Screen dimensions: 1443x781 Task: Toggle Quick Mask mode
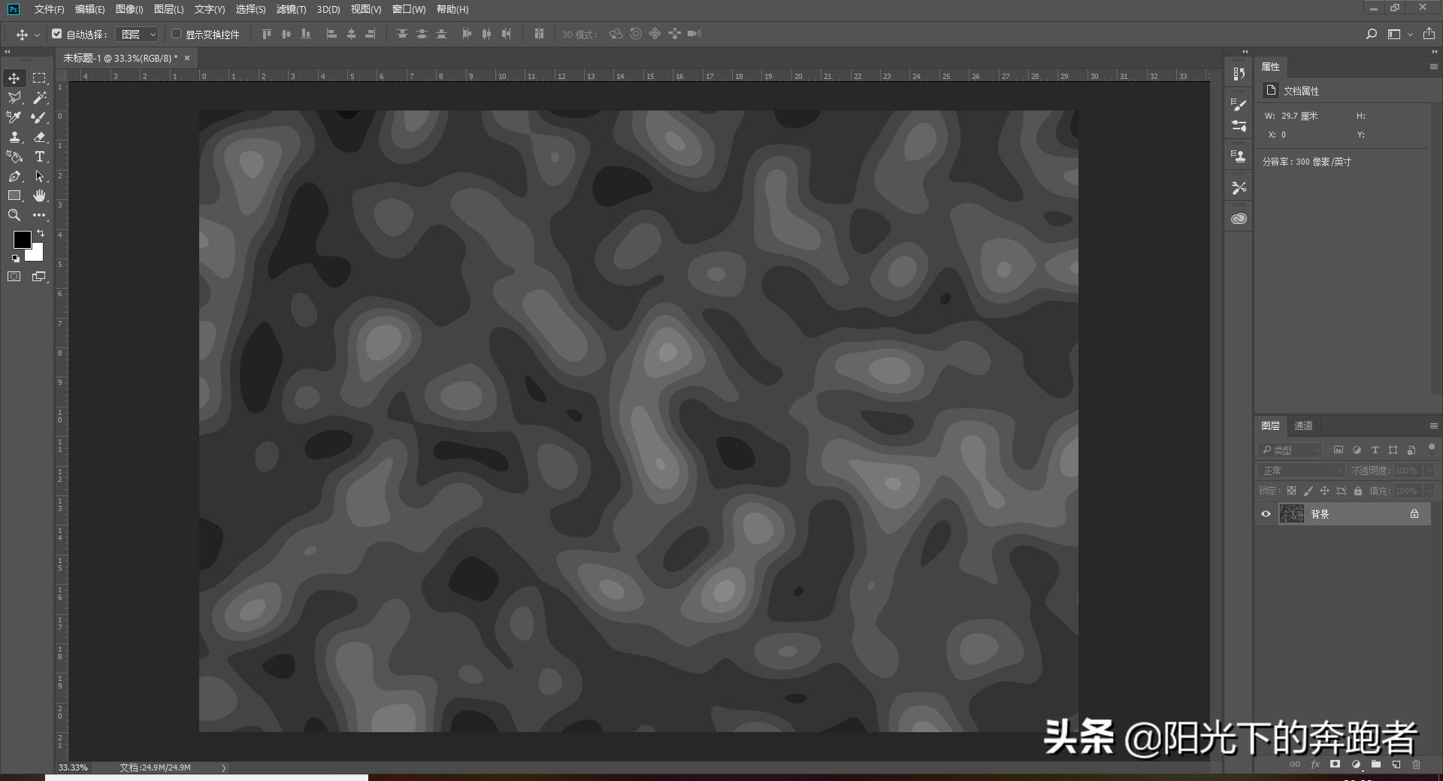(x=14, y=277)
